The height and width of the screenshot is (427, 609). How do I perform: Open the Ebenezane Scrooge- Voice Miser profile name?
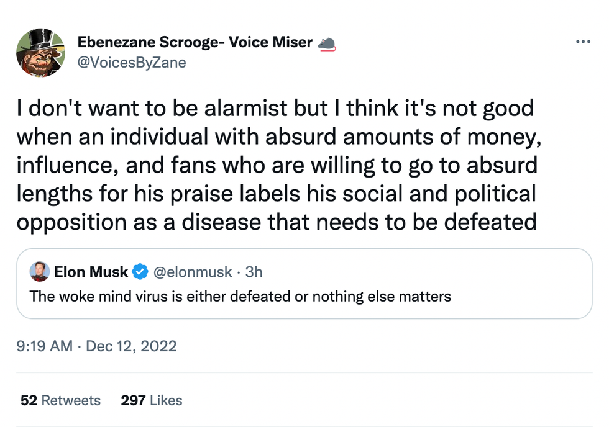click(x=195, y=43)
